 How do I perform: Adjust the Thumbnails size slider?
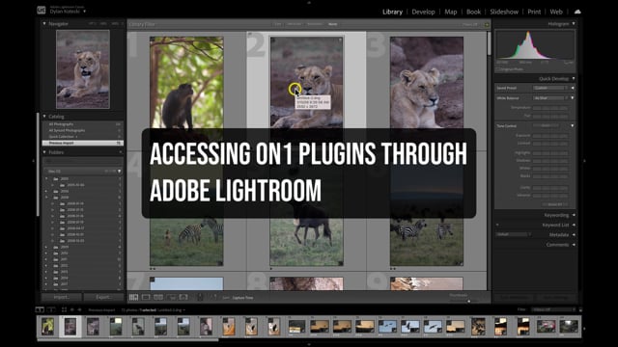[468, 301]
